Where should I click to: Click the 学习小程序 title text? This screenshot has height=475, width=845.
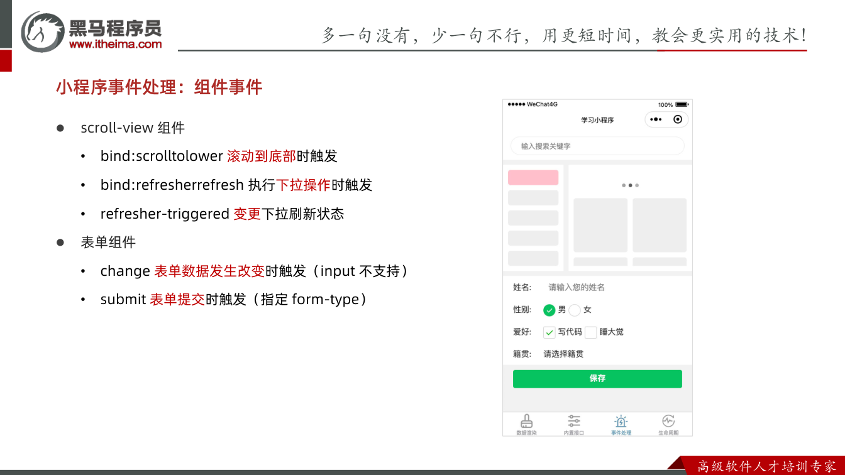click(x=597, y=120)
